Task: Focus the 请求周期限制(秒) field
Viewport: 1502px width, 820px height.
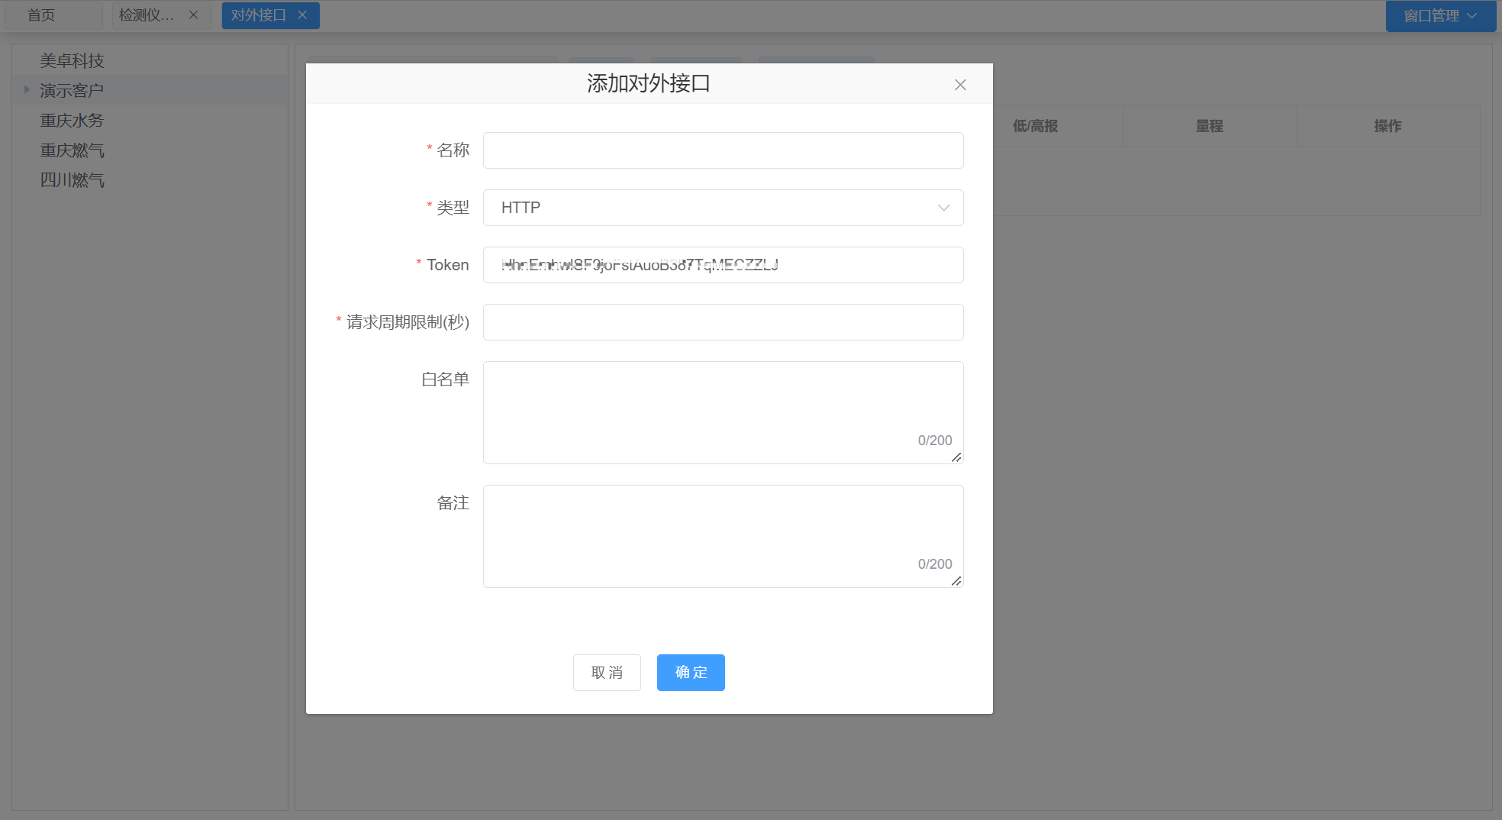Action: 722,322
